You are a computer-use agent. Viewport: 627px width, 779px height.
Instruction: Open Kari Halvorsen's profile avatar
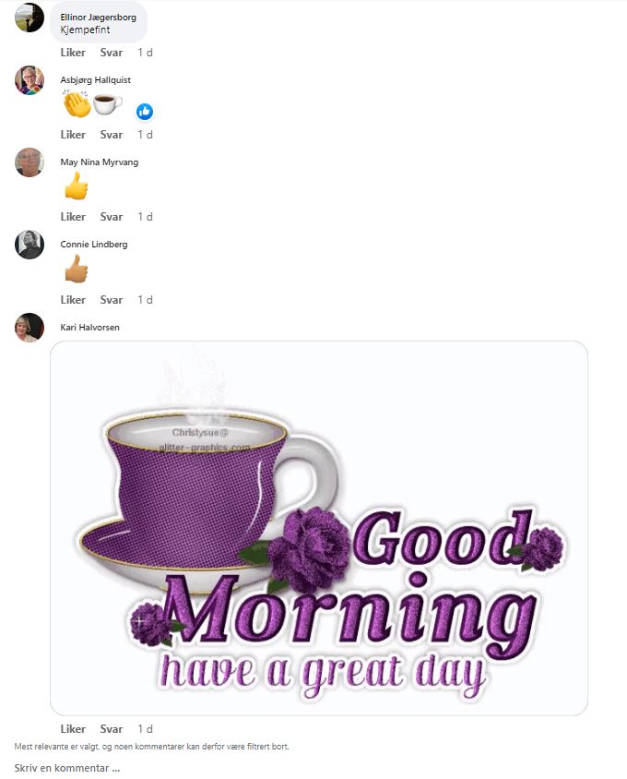pyautogui.click(x=30, y=328)
